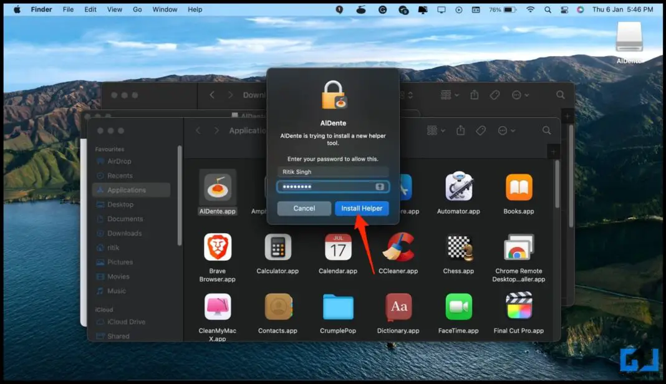Click the password input field
Viewport: 666px width, 384px height.
(327, 187)
